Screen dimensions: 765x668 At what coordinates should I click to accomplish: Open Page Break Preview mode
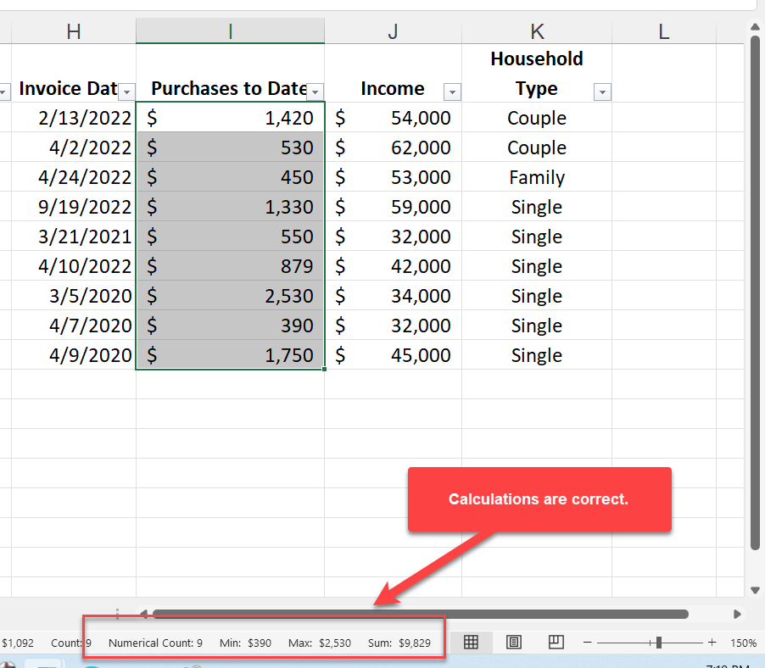pos(556,643)
